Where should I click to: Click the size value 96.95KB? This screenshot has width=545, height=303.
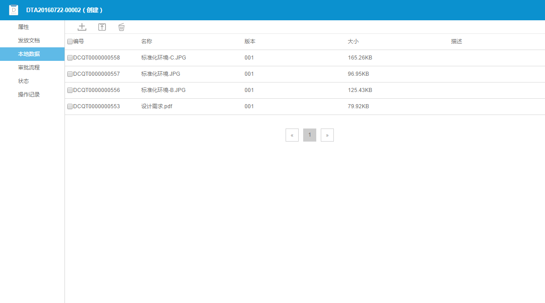(x=358, y=74)
